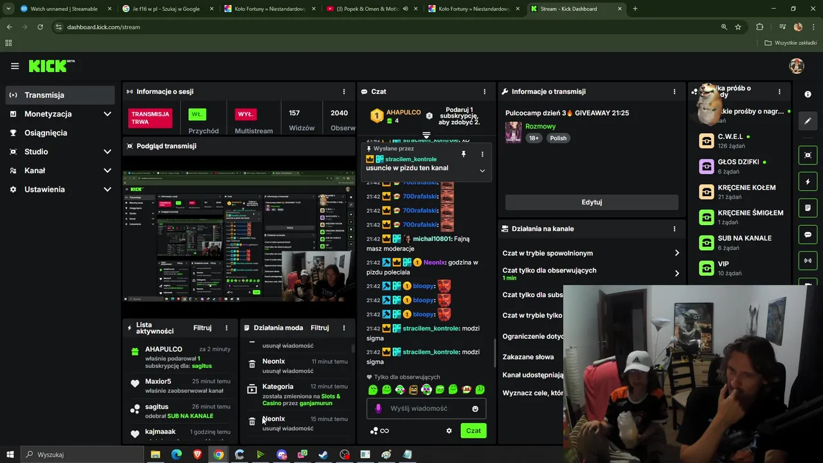
Task: Click the stream preview widget icon in right toolbar
Action: coord(808,155)
